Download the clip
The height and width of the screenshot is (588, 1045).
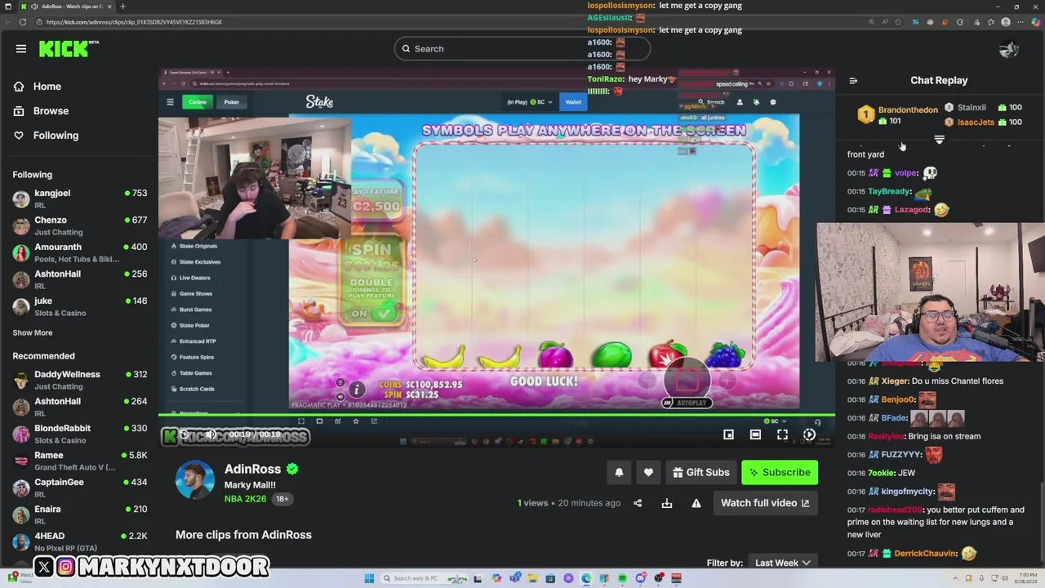coord(667,503)
